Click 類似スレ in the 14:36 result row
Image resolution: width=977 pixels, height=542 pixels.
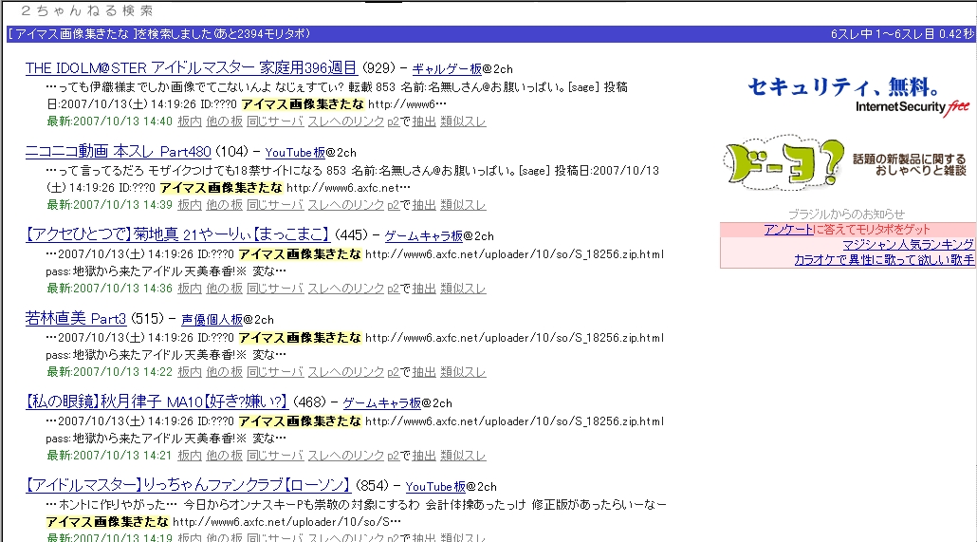[463, 289]
